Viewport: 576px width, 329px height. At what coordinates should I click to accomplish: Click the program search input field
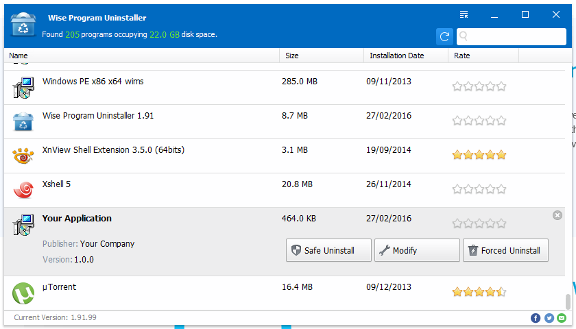516,36
